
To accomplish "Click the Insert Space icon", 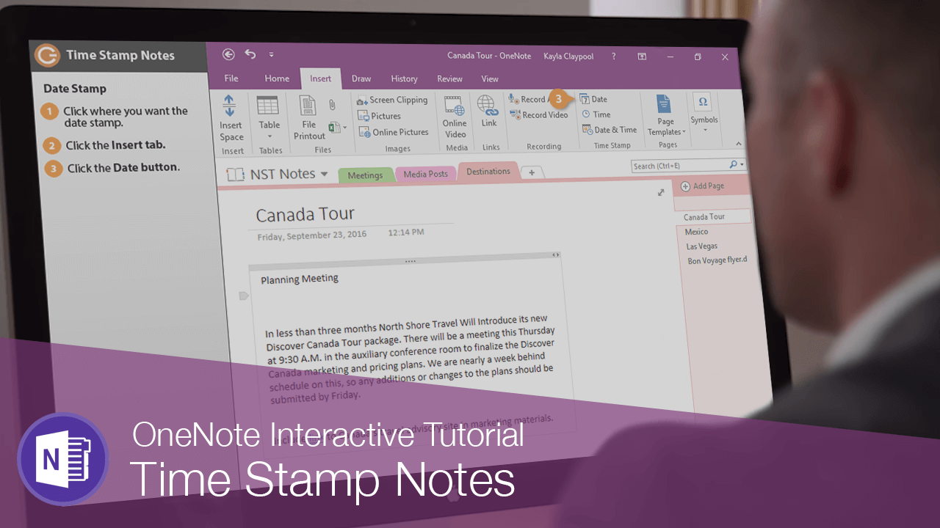I will [x=230, y=106].
